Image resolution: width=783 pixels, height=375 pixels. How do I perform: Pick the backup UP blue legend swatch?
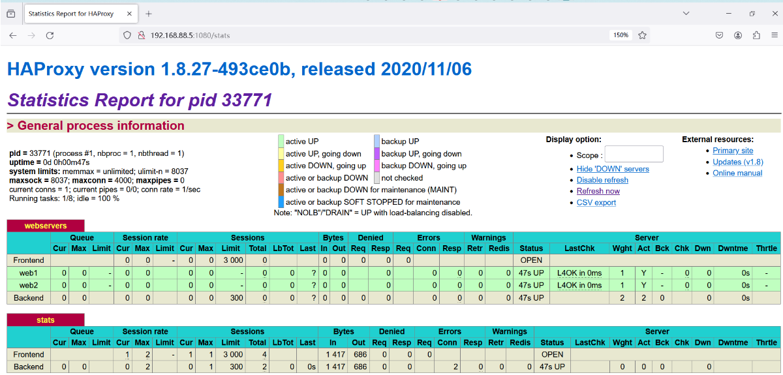click(x=376, y=141)
